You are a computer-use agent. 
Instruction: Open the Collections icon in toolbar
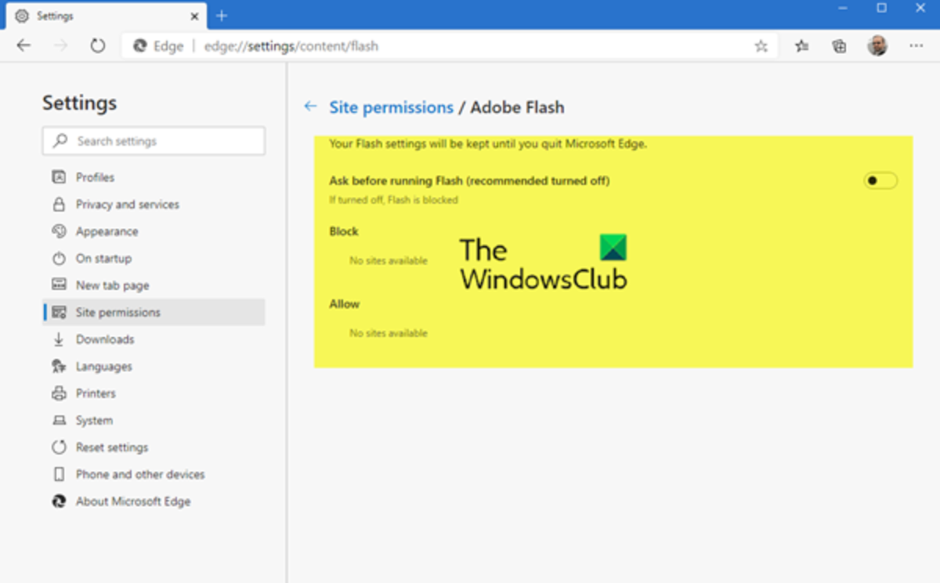(x=839, y=46)
